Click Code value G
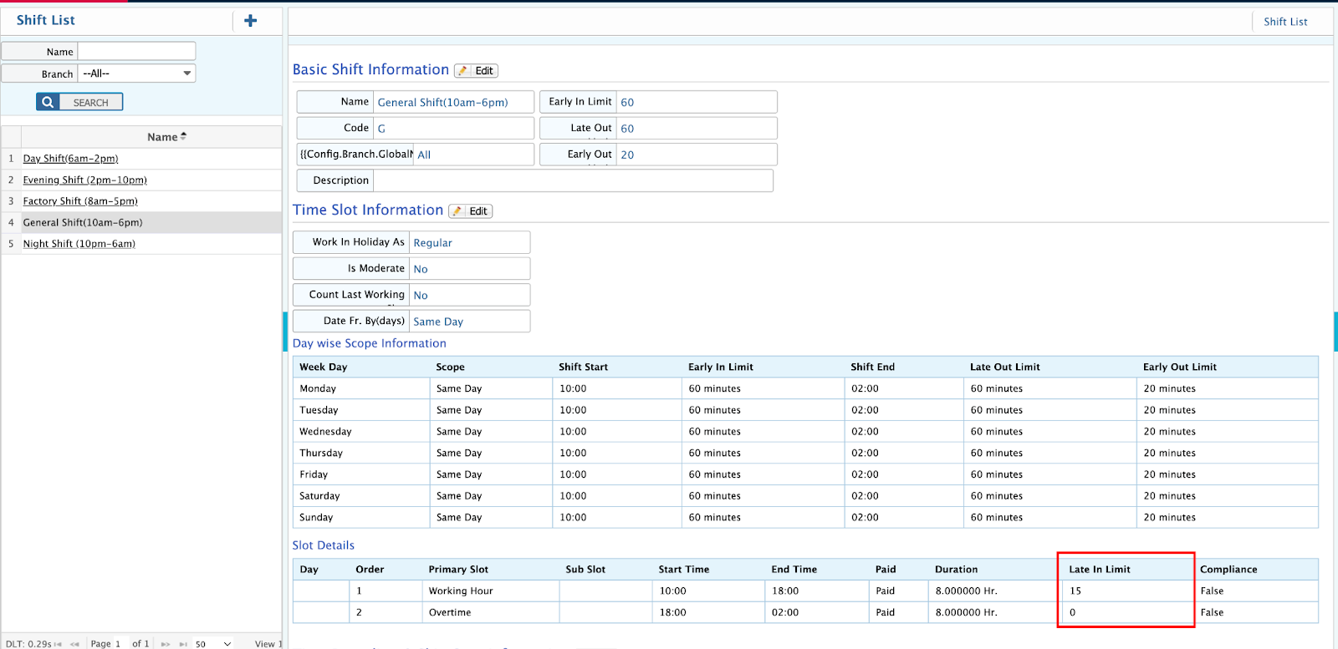 [381, 129]
